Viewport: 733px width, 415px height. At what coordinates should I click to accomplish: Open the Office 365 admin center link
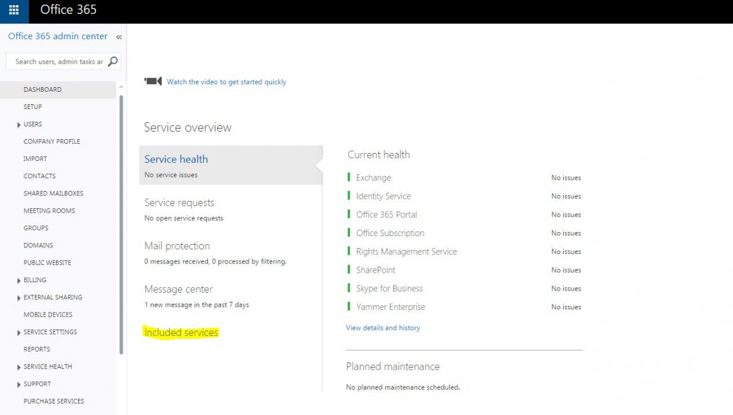57,36
